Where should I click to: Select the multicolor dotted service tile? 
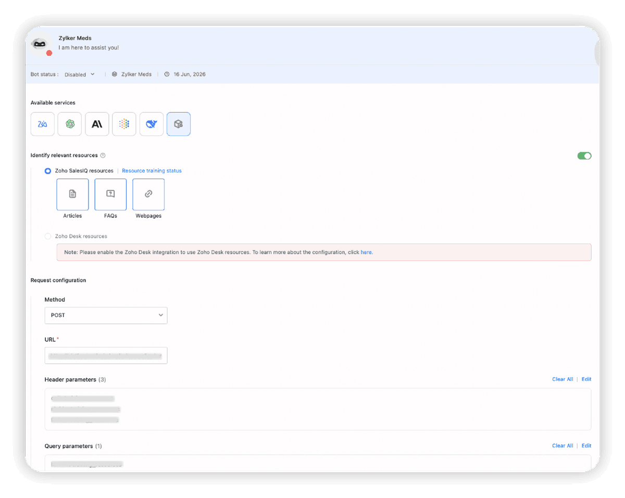(x=124, y=124)
